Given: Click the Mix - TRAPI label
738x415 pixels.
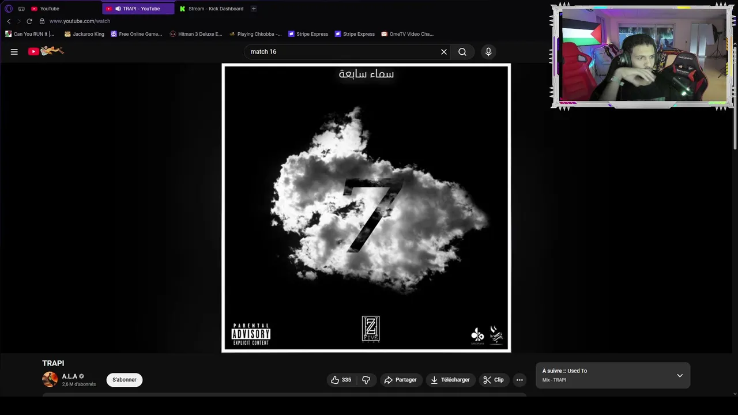Looking at the screenshot, I should pyautogui.click(x=554, y=380).
